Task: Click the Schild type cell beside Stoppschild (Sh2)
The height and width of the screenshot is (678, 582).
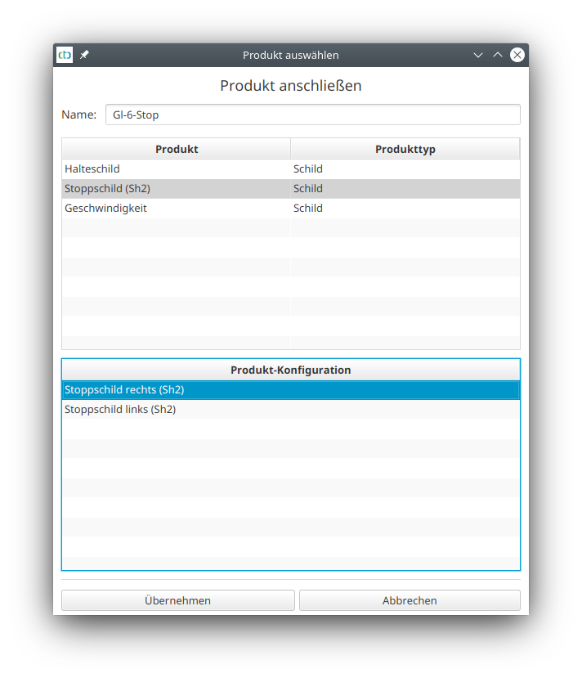Action: tap(308, 189)
